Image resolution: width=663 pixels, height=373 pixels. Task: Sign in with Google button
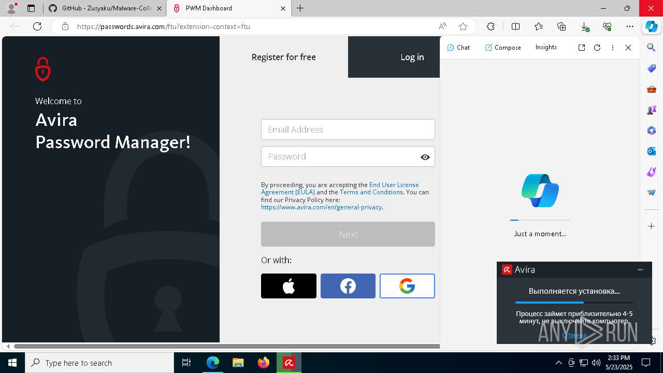tap(407, 286)
